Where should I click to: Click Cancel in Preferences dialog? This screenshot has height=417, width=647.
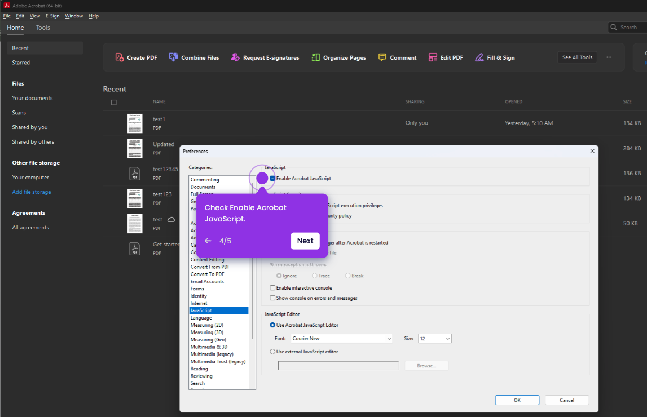(x=567, y=400)
